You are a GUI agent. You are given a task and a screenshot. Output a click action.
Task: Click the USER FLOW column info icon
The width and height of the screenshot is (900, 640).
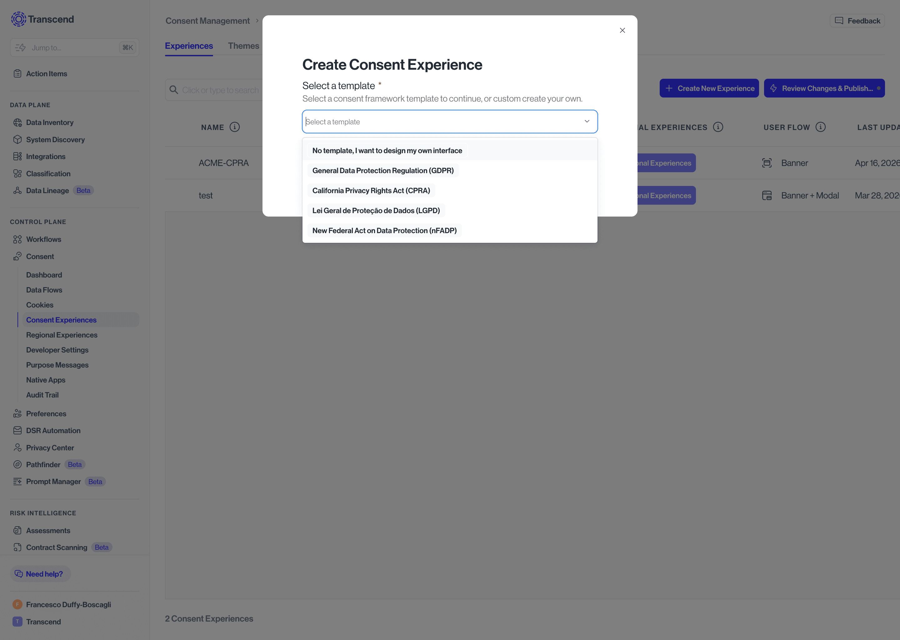point(820,127)
